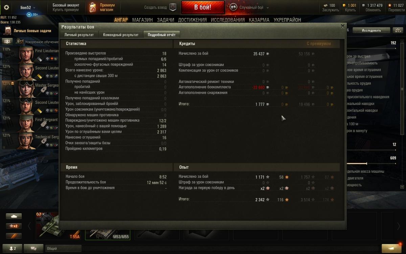
Task: Toggle accelerated crew training checkbox
Action: point(19,42)
